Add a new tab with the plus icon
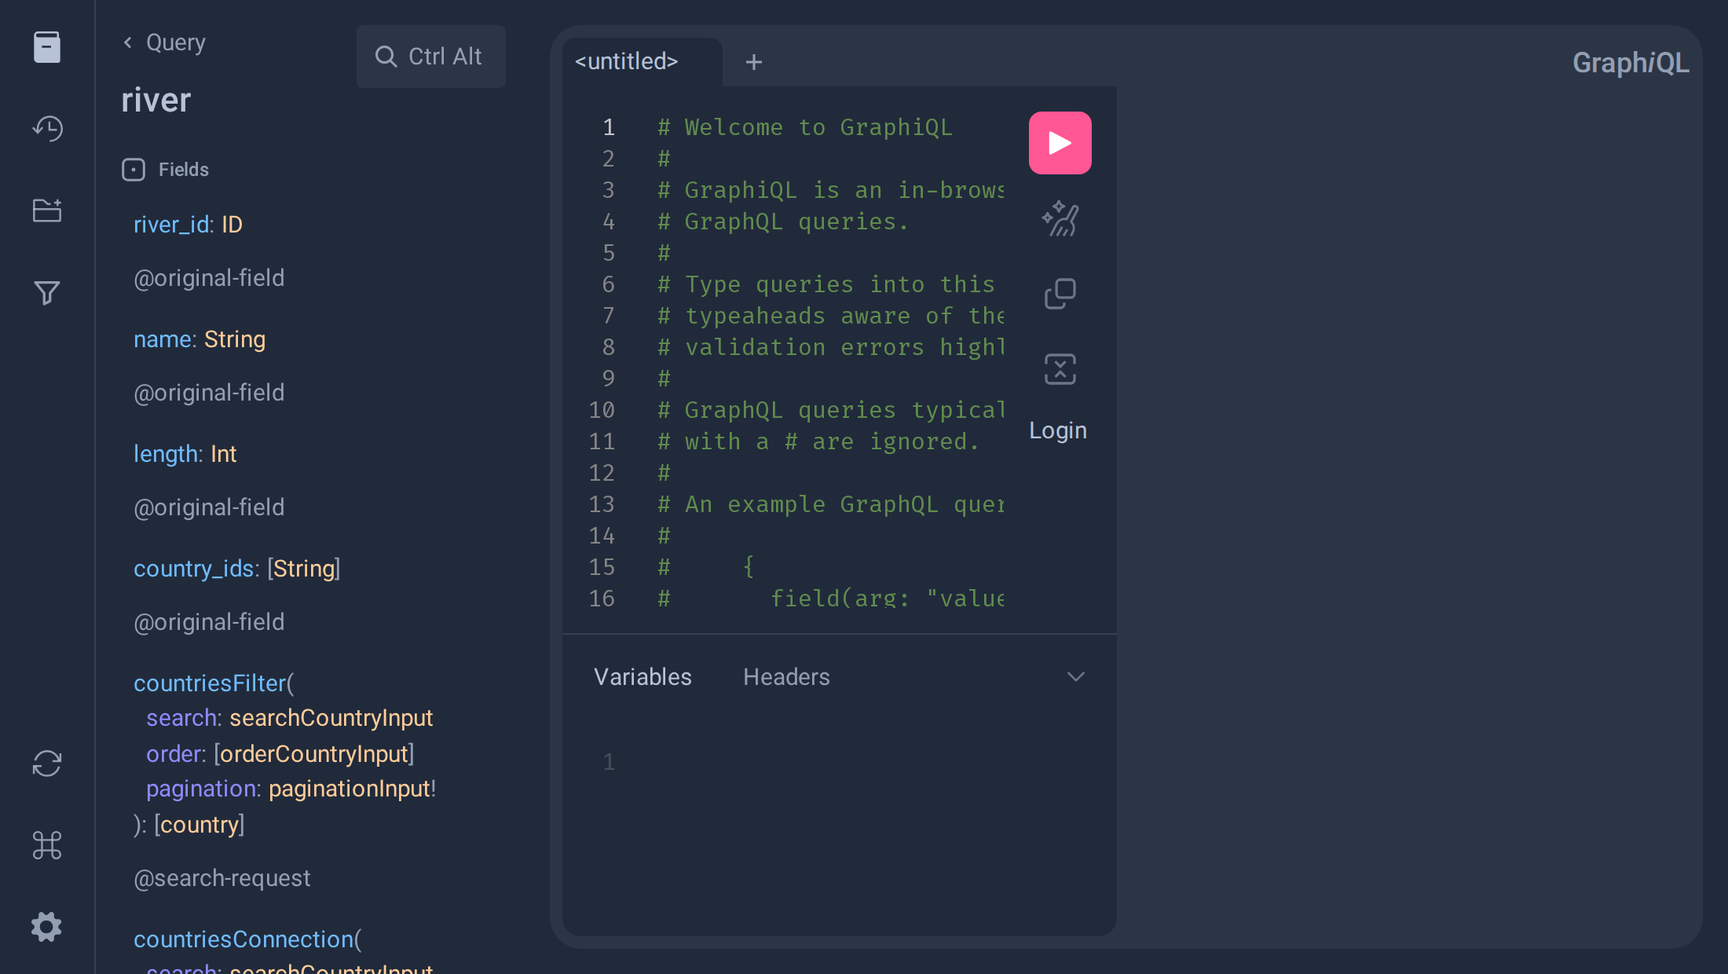1728x974 pixels. click(754, 61)
